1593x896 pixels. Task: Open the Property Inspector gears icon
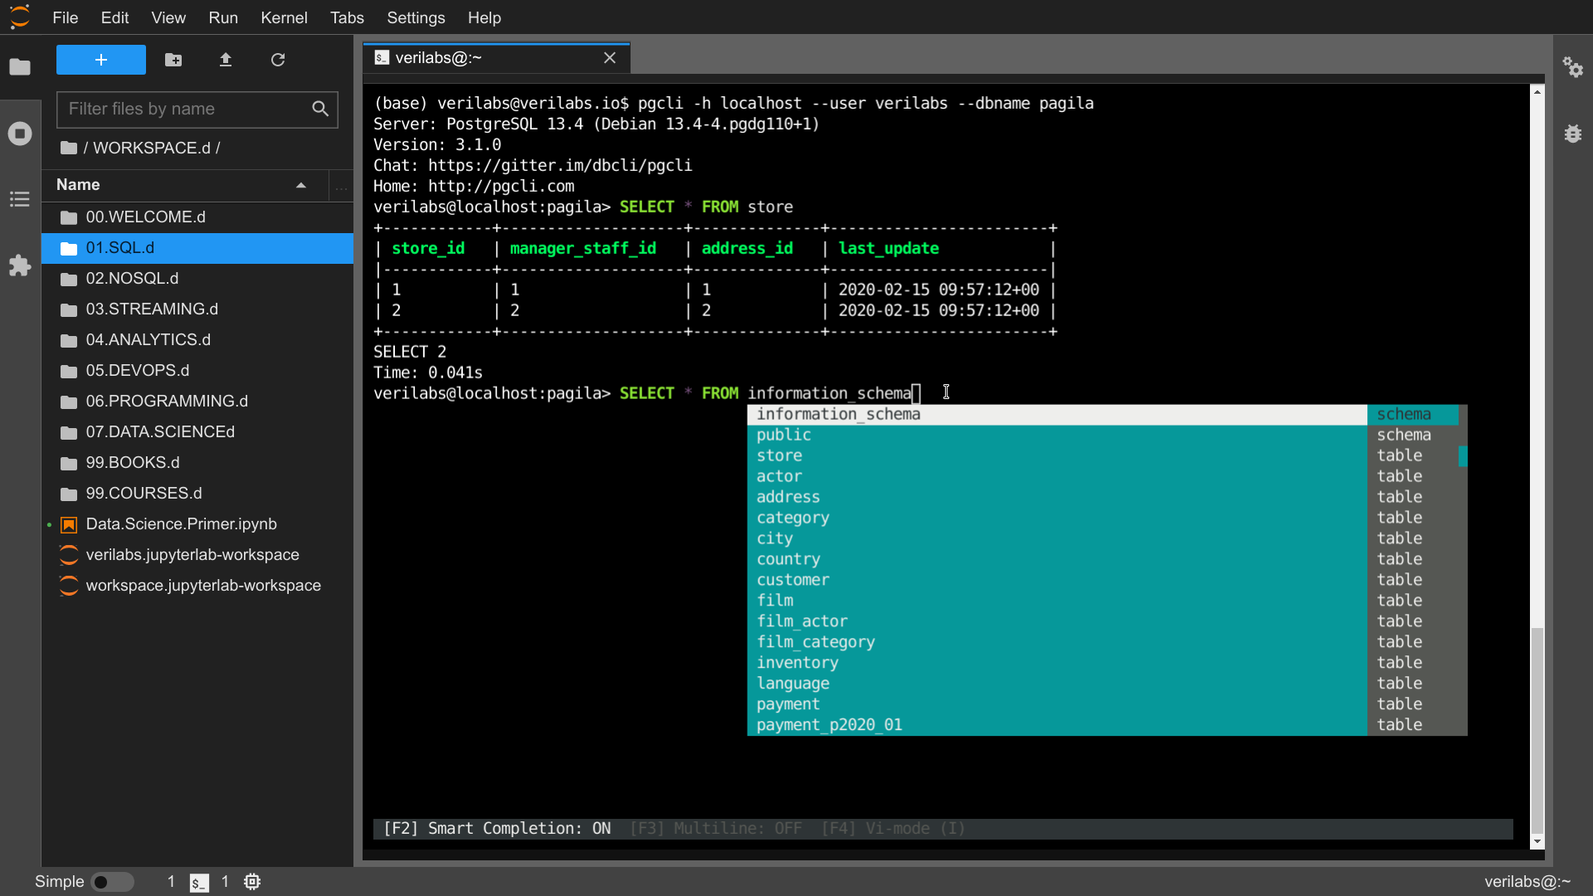click(1573, 67)
